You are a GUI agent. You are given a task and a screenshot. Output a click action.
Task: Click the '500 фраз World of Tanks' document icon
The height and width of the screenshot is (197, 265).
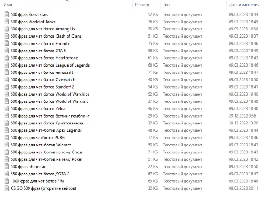[6, 22]
